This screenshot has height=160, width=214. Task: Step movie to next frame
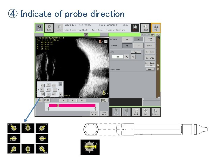click(82, 100)
